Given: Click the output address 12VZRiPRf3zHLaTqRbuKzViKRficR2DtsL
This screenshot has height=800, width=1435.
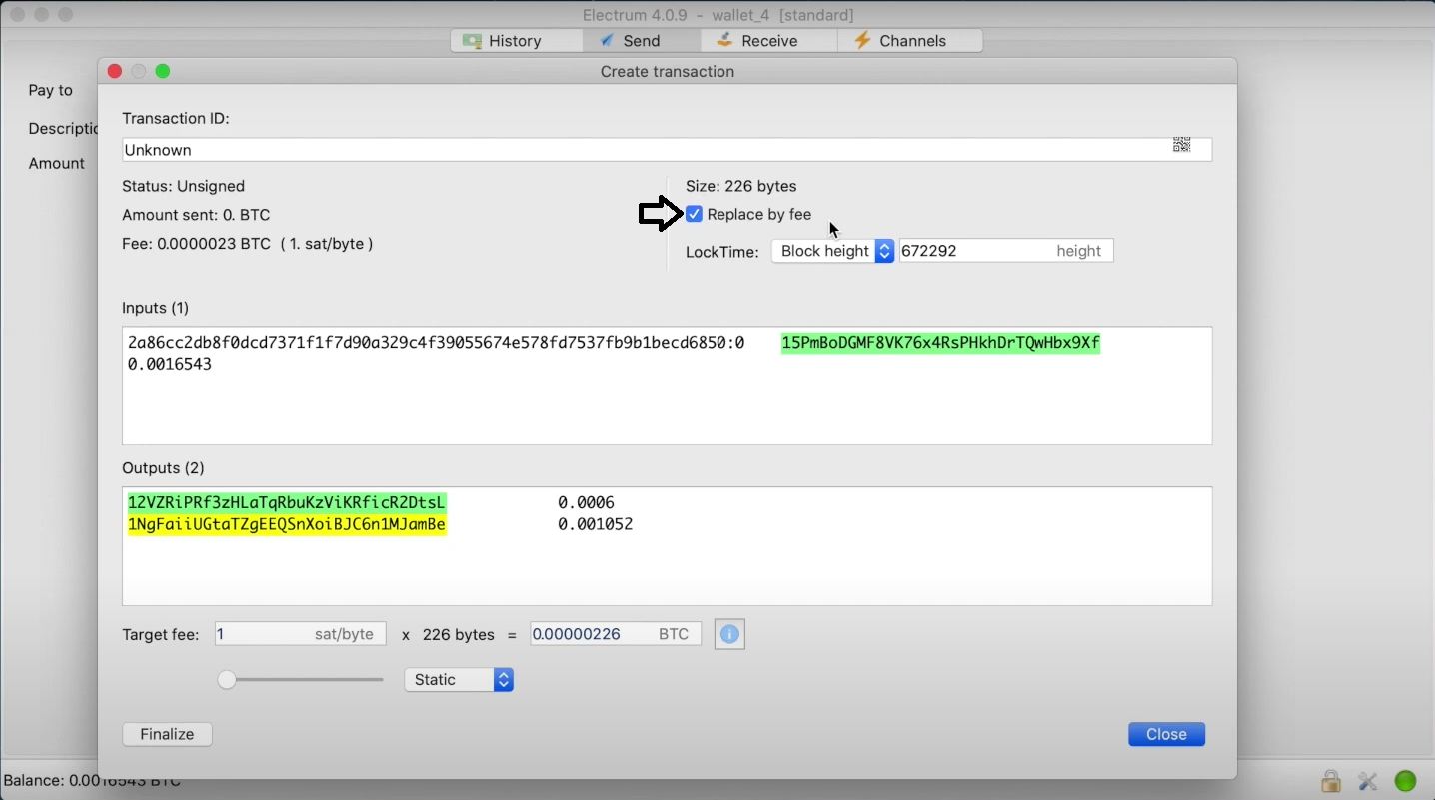Looking at the screenshot, I should [287, 502].
